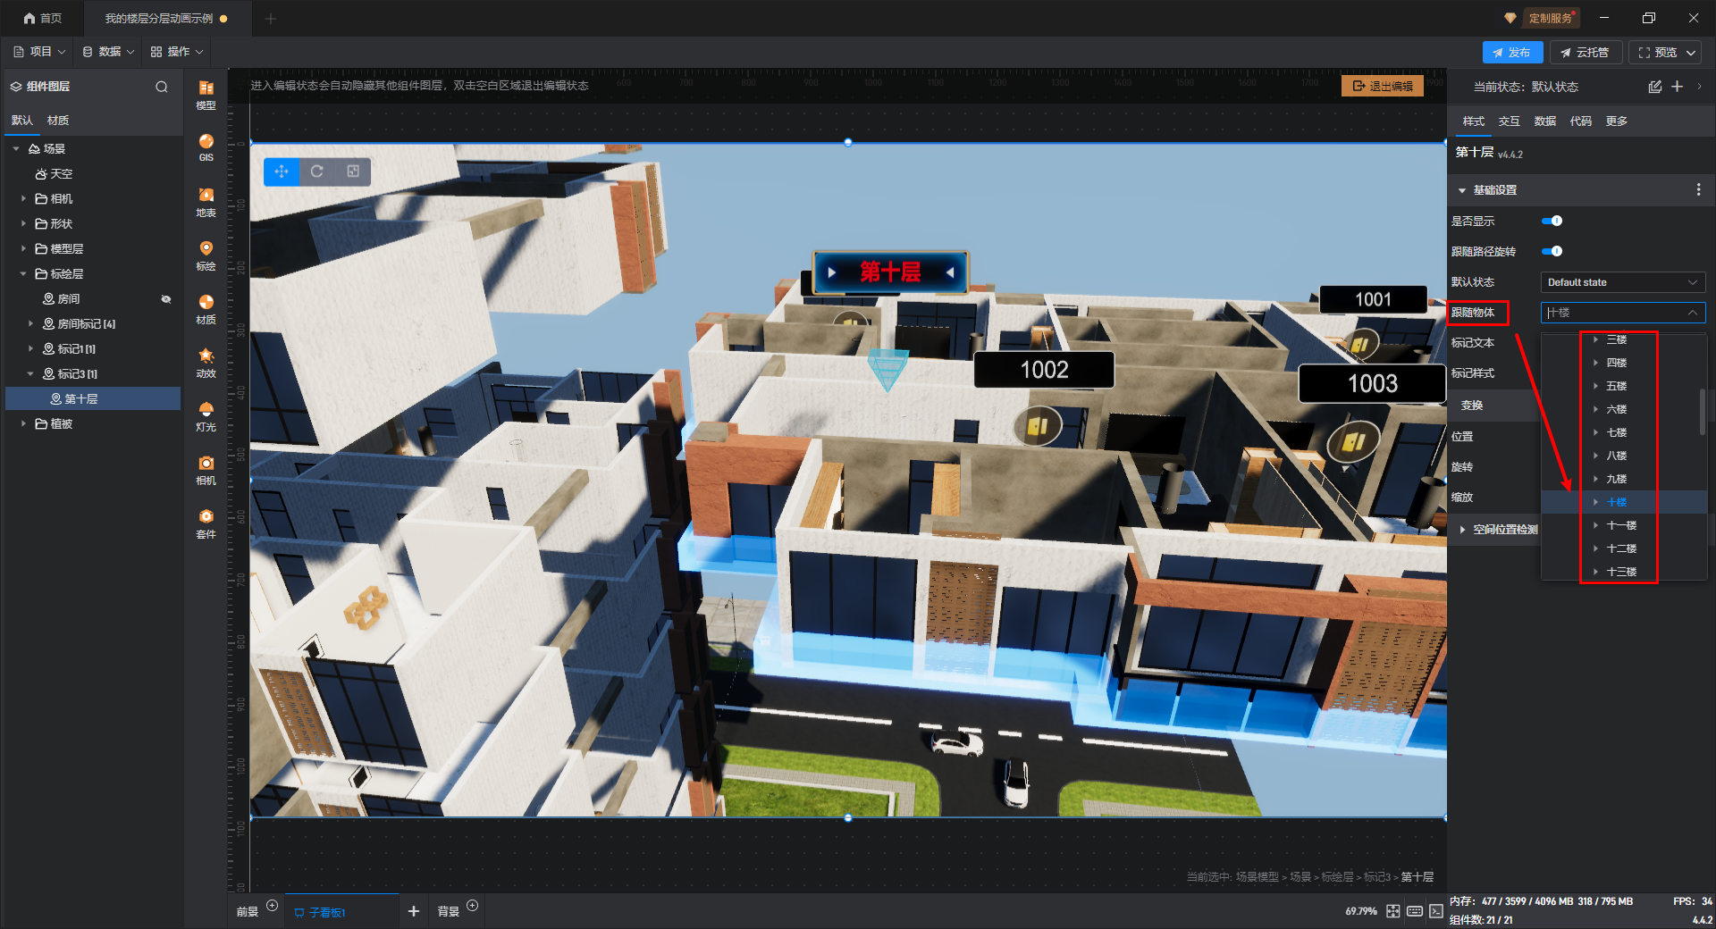Open the 模型 component library
Image resolution: width=1716 pixels, height=929 pixels.
pos(206,94)
